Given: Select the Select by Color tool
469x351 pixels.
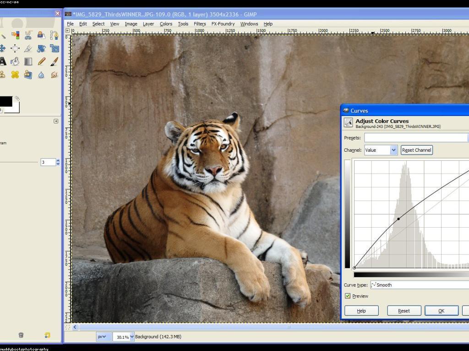Looking at the screenshot, I should point(15,35).
